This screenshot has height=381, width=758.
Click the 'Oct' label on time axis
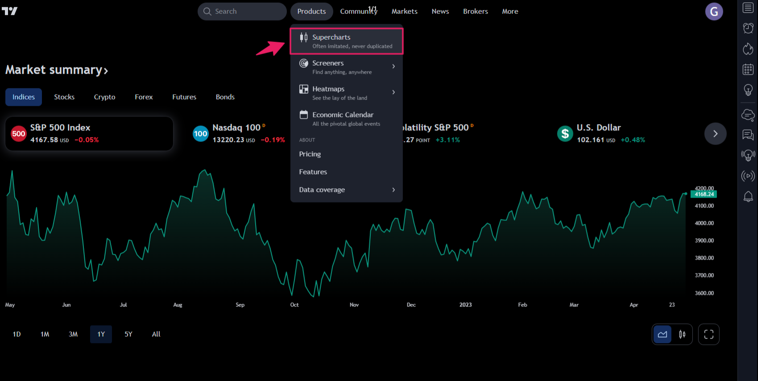[294, 305]
